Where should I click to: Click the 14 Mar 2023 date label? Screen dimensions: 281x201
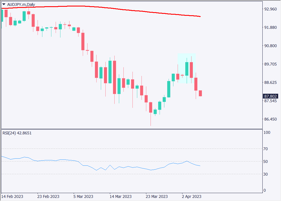click(x=121, y=196)
